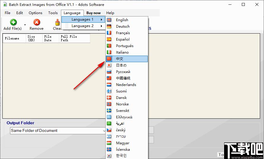The width and height of the screenshot is (264, 159).
Task: Select 中文 language label
Action: tap(120, 59)
